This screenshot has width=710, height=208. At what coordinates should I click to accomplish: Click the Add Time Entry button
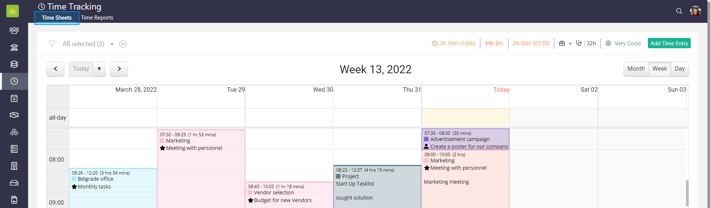[x=669, y=43]
